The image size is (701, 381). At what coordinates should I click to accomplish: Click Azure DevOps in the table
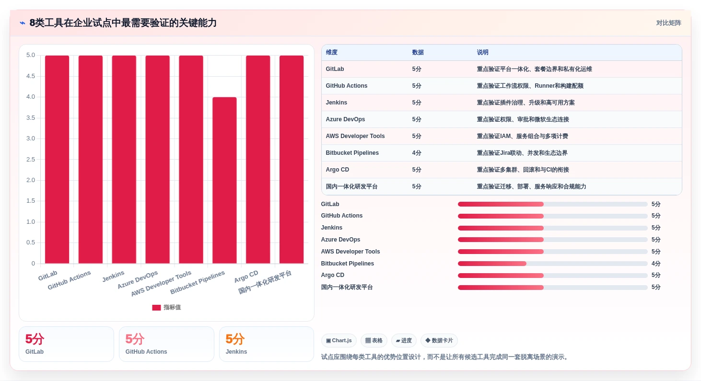(345, 119)
